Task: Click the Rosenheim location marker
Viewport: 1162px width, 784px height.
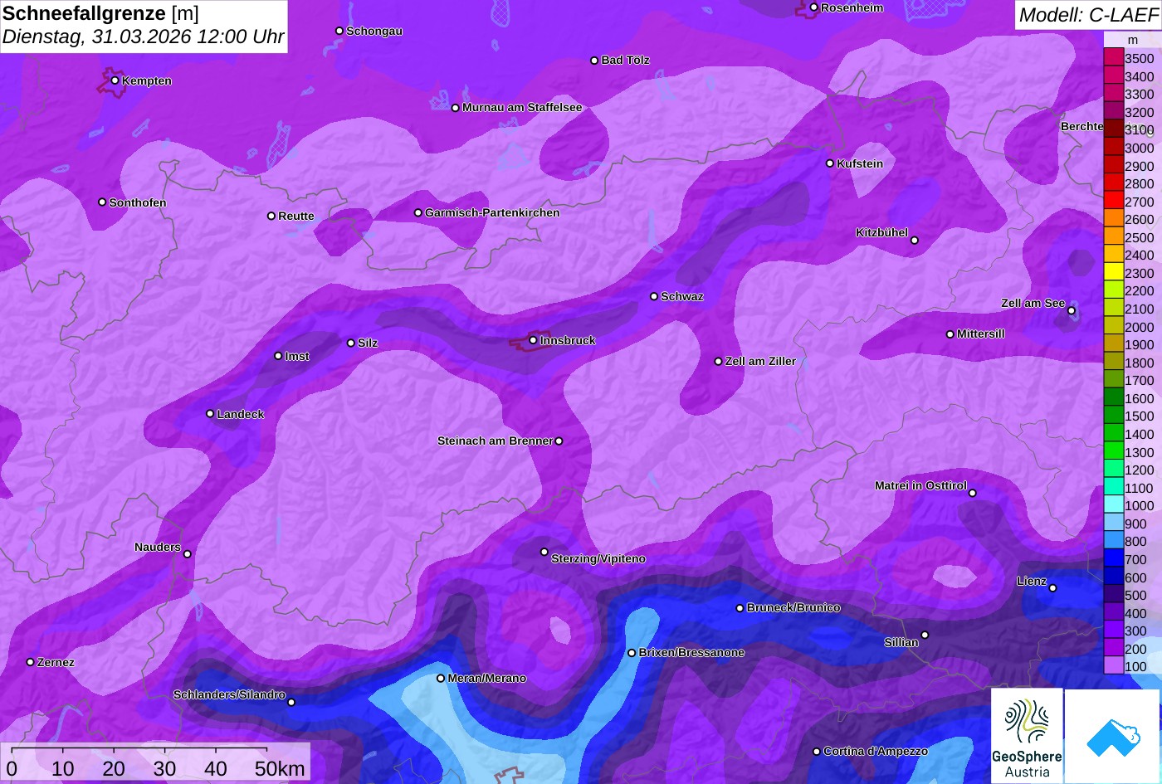Action: pyautogui.click(x=813, y=7)
